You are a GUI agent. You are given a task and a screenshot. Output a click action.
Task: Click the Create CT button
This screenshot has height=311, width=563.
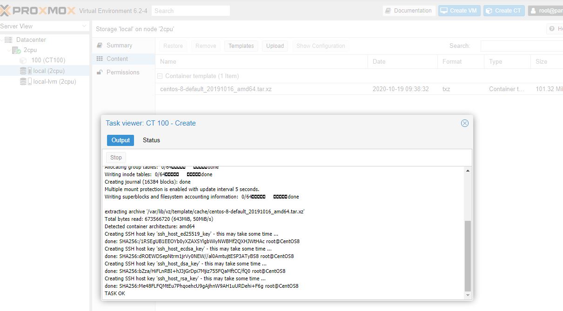point(504,11)
